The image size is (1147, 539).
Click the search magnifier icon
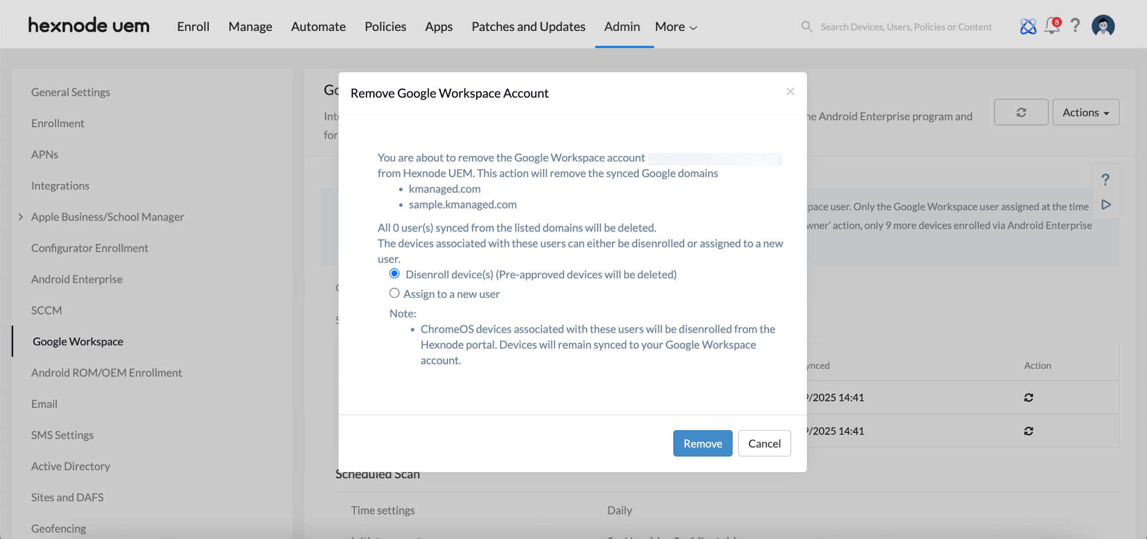[807, 27]
